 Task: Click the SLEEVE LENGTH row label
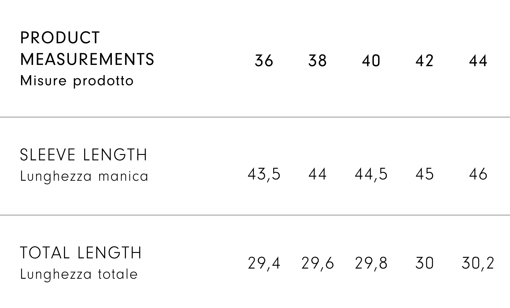coord(84,155)
